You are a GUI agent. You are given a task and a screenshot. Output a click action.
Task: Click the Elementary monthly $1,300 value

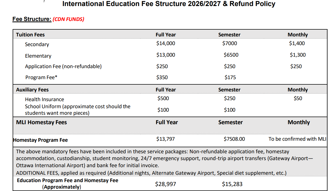click(298, 55)
